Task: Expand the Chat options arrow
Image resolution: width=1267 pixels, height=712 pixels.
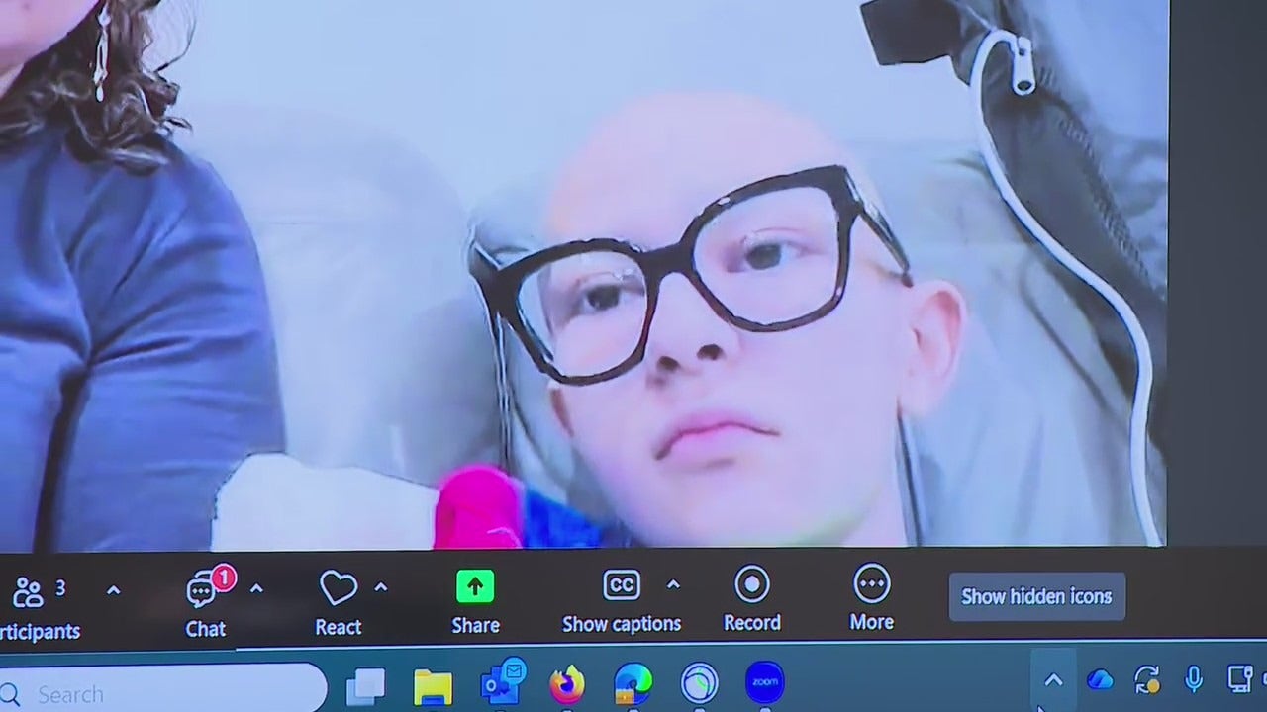Action: click(x=256, y=589)
